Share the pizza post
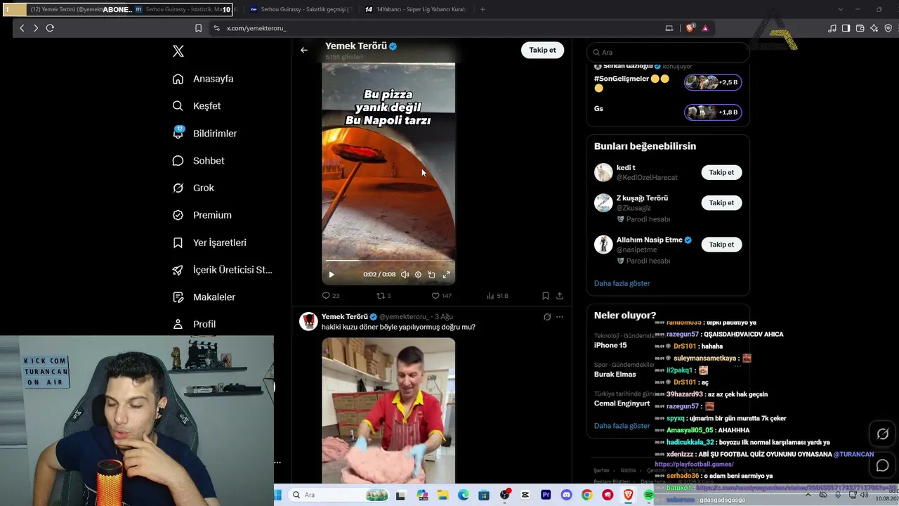Viewport: 899px width, 506px height. pos(560,296)
